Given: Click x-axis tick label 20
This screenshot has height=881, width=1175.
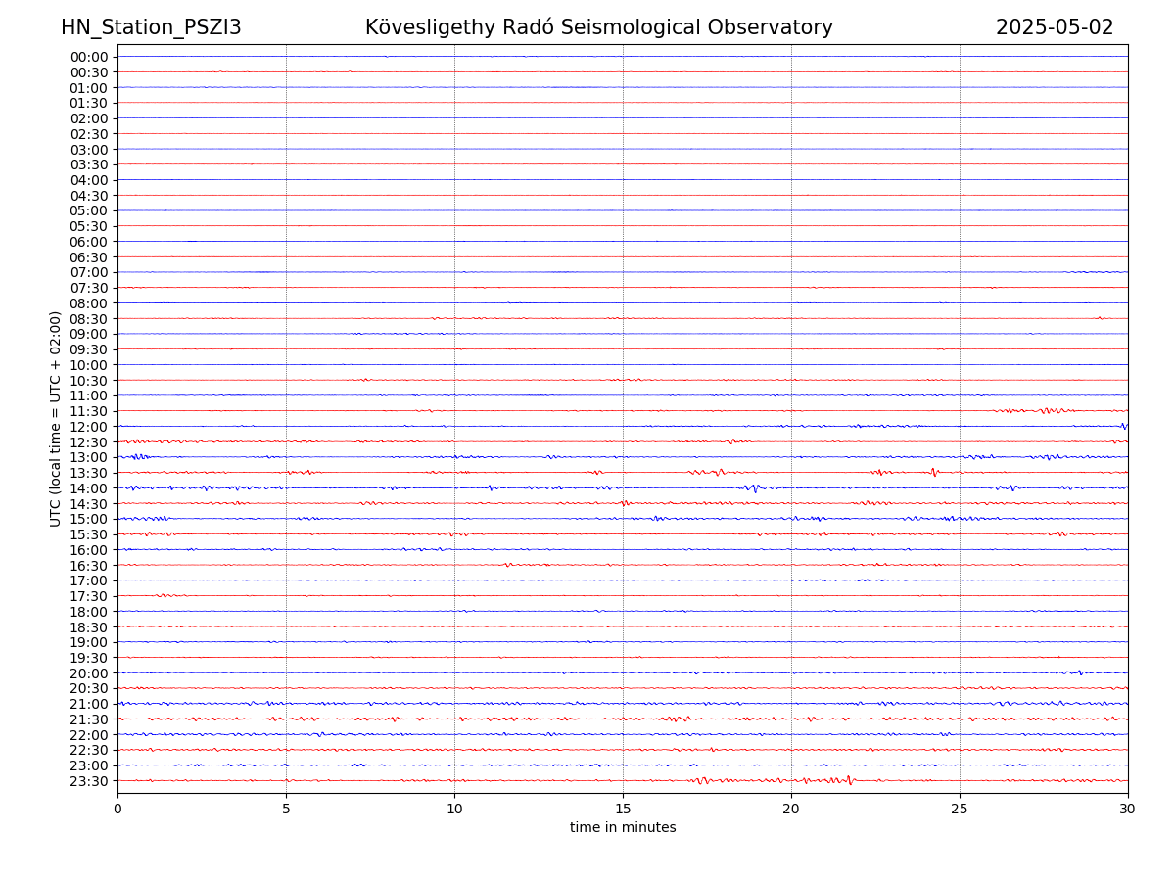Looking at the screenshot, I should pos(791,810).
